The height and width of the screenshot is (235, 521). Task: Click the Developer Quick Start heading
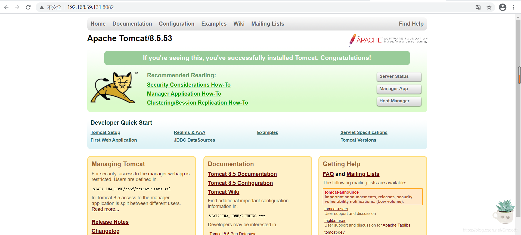pos(121,123)
